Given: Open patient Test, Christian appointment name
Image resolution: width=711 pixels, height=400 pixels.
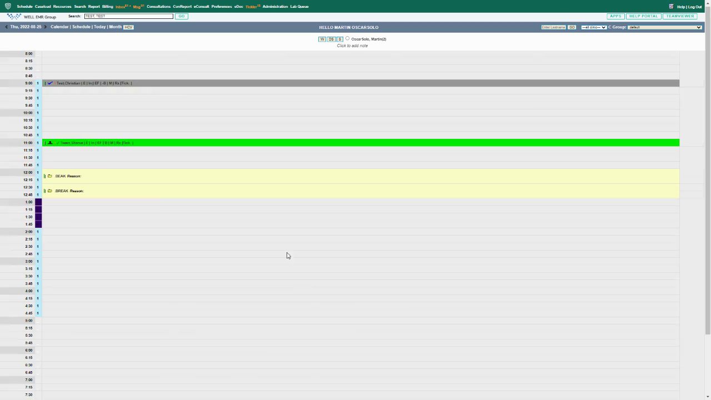Looking at the screenshot, I should click(68, 83).
